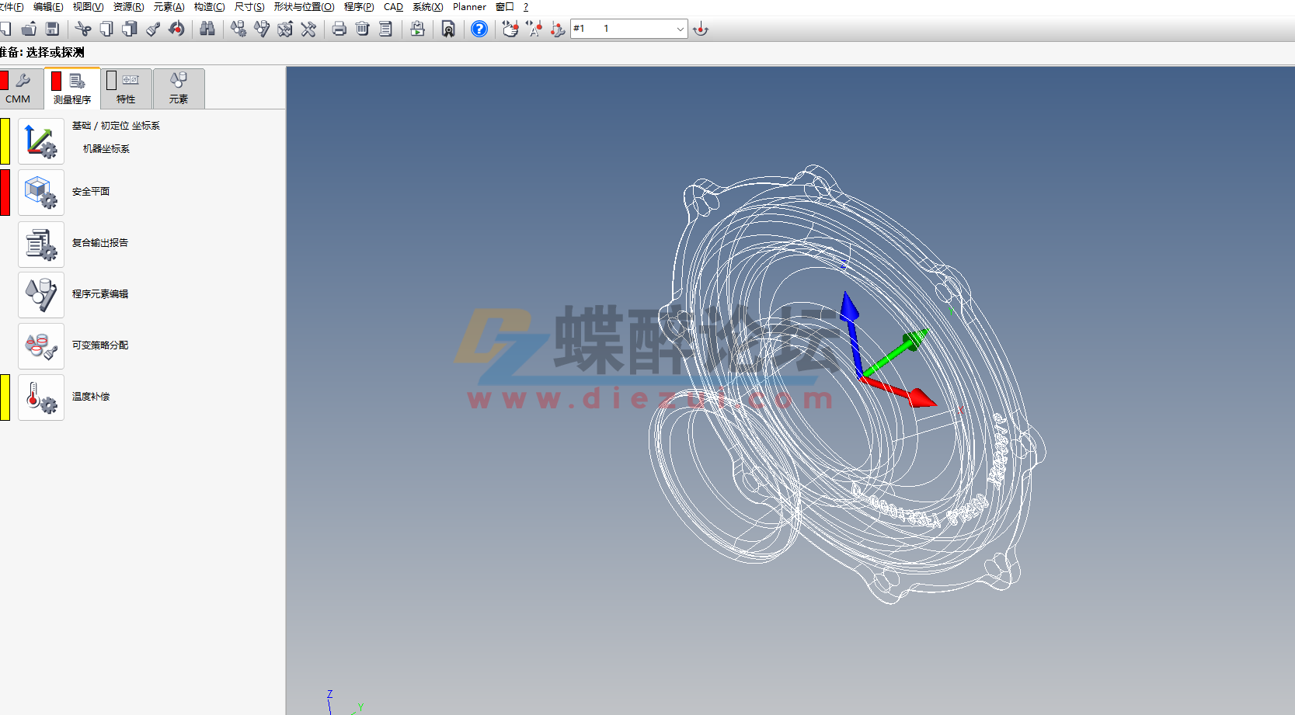Screen dimensions: 1295x715
Task: Open 程序元素编辑 from the sidebar
Action: [40, 295]
